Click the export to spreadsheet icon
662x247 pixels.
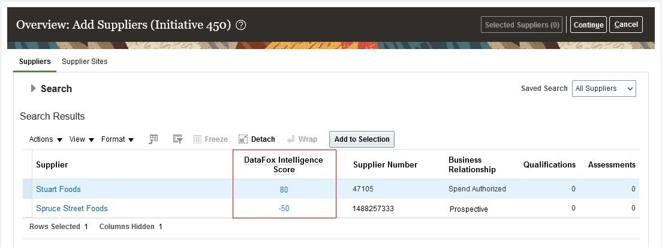(154, 139)
